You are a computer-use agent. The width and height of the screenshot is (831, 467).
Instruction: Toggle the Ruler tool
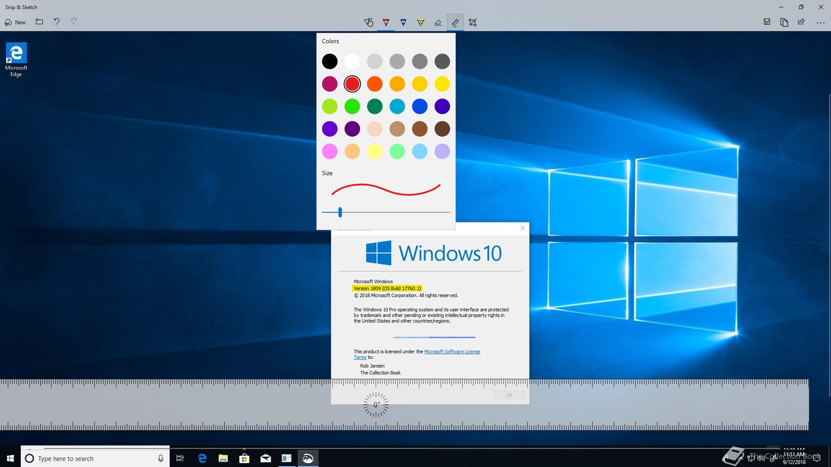(455, 22)
